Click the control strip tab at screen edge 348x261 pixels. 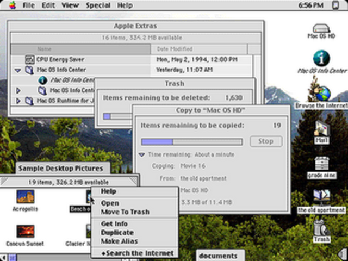343,255
